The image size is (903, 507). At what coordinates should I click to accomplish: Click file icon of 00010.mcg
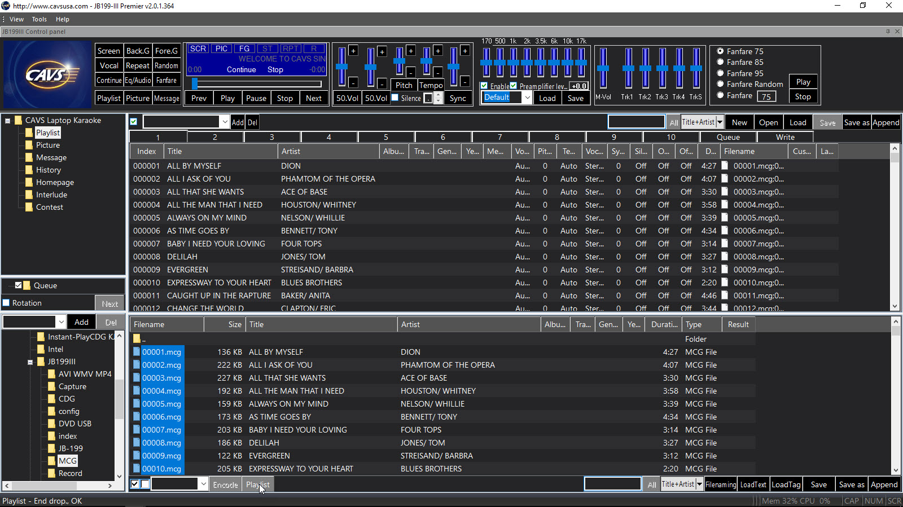[x=137, y=468]
